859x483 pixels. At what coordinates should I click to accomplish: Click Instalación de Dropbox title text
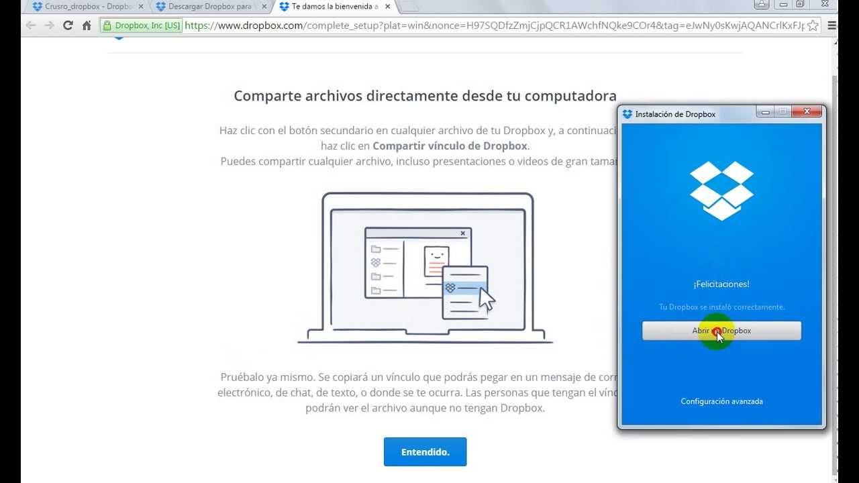point(675,114)
